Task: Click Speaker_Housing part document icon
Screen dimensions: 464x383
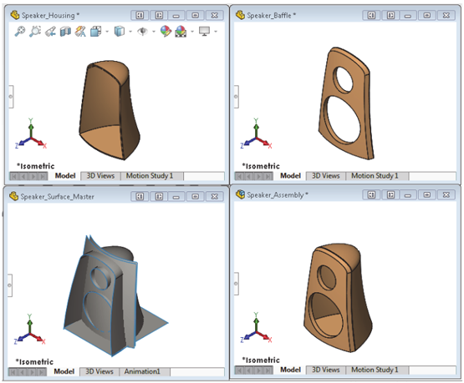Action: click(x=15, y=15)
